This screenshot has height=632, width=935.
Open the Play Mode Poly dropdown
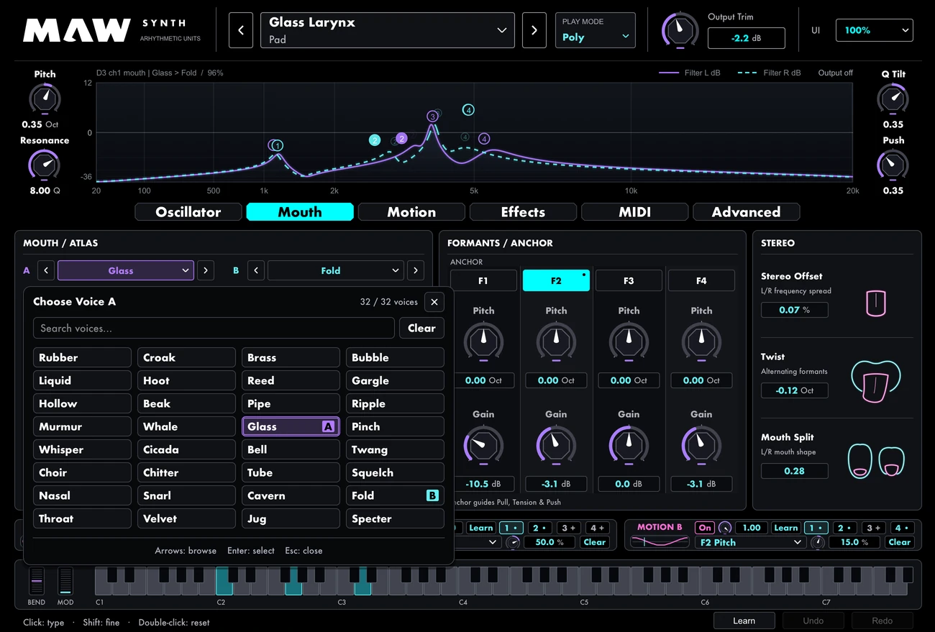click(x=596, y=30)
